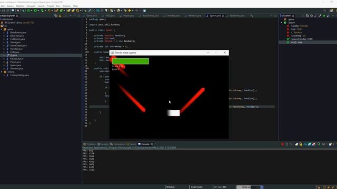337x189 pixels.
Task: Click Toggle Mark Occurrences pen icon
Action: click(90, 10)
